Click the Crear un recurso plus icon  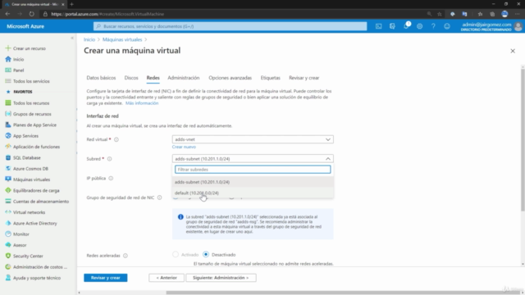pos(8,48)
